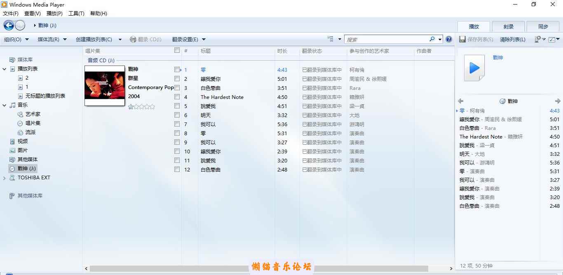
Task: Select the 视频 video library icon
Action: 12,141
